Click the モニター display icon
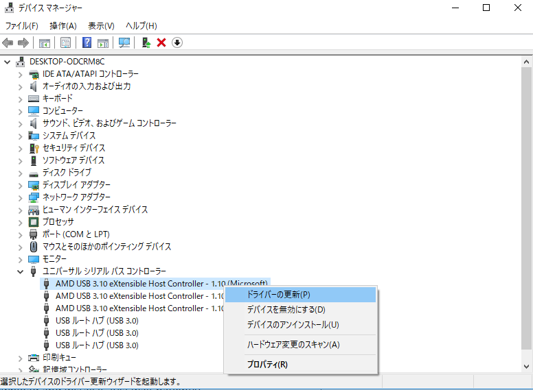This screenshot has width=533, height=390. [x=34, y=260]
